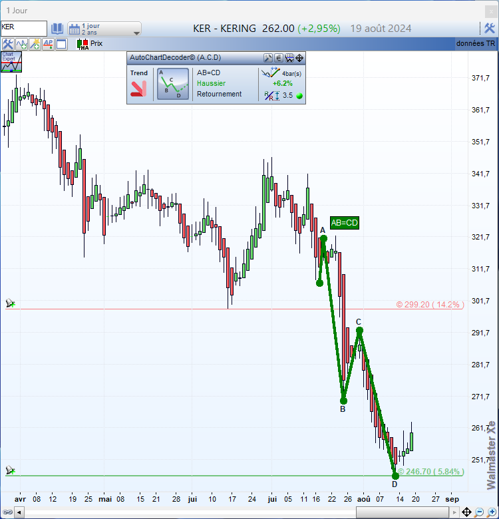
Task: Open chart properties tools icon left of toolbar
Action: click(x=7, y=44)
